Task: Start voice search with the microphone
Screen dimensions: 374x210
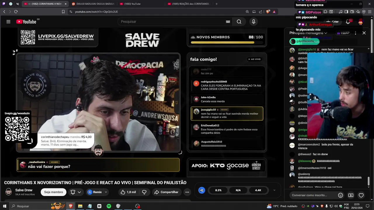Action: pos(254,22)
